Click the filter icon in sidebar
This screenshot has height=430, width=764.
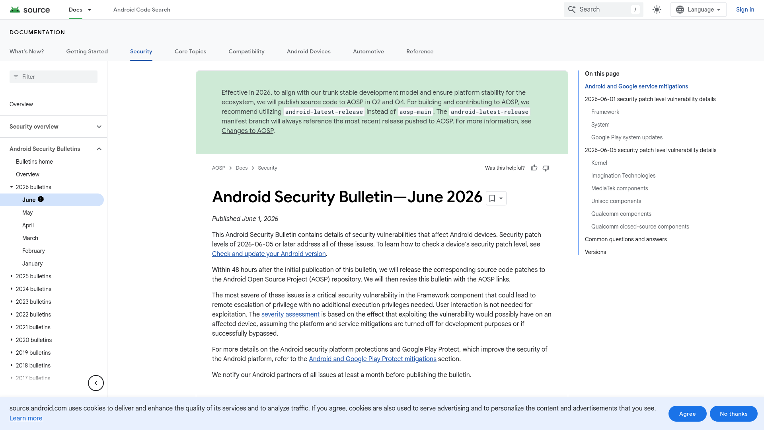16,77
